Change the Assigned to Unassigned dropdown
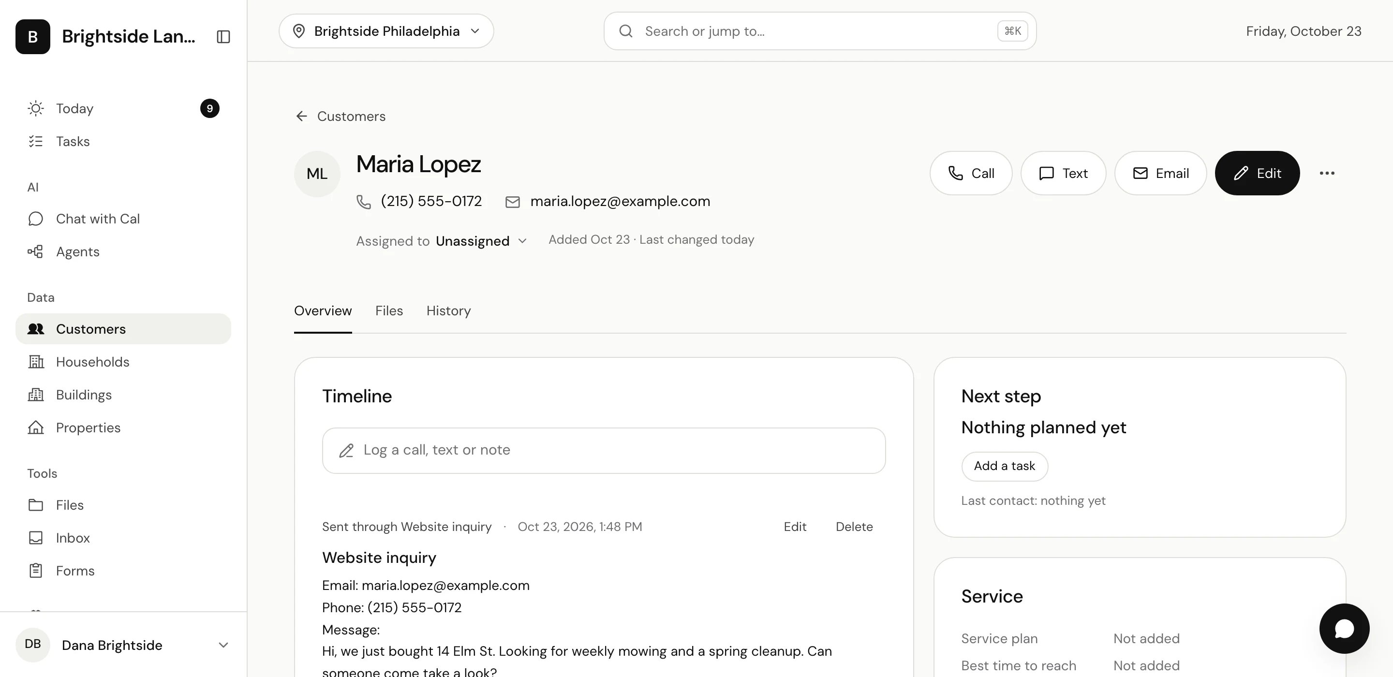The height and width of the screenshot is (677, 1393). pyautogui.click(x=481, y=241)
